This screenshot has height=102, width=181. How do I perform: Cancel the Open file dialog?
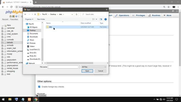(x=100, y=71)
